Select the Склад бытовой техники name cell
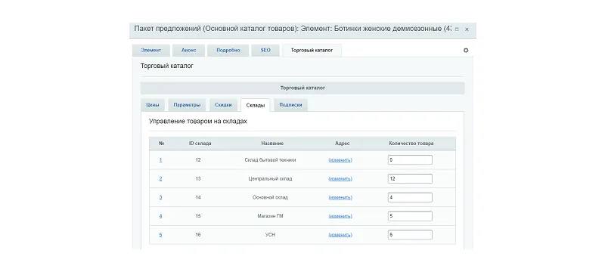605x272 pixels. click(270, 160)
